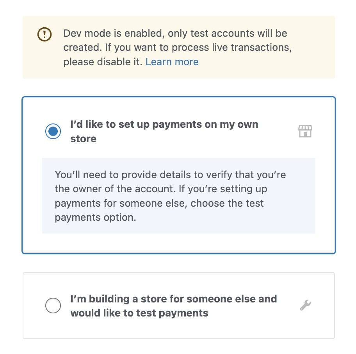Image resolution: width=356 pixels, height=354 pixels.
Task: Click the "please disable it" text
Action: coord(103,62)
